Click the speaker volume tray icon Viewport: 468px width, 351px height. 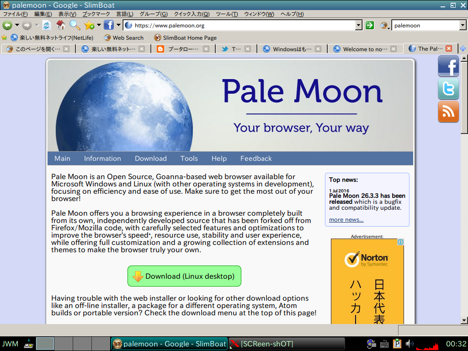tap(409, 344)
